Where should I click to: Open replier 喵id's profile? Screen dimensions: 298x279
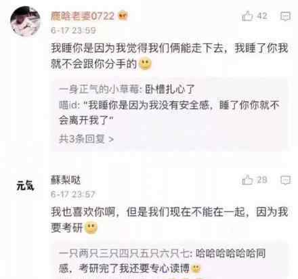(x=68, y=105)
